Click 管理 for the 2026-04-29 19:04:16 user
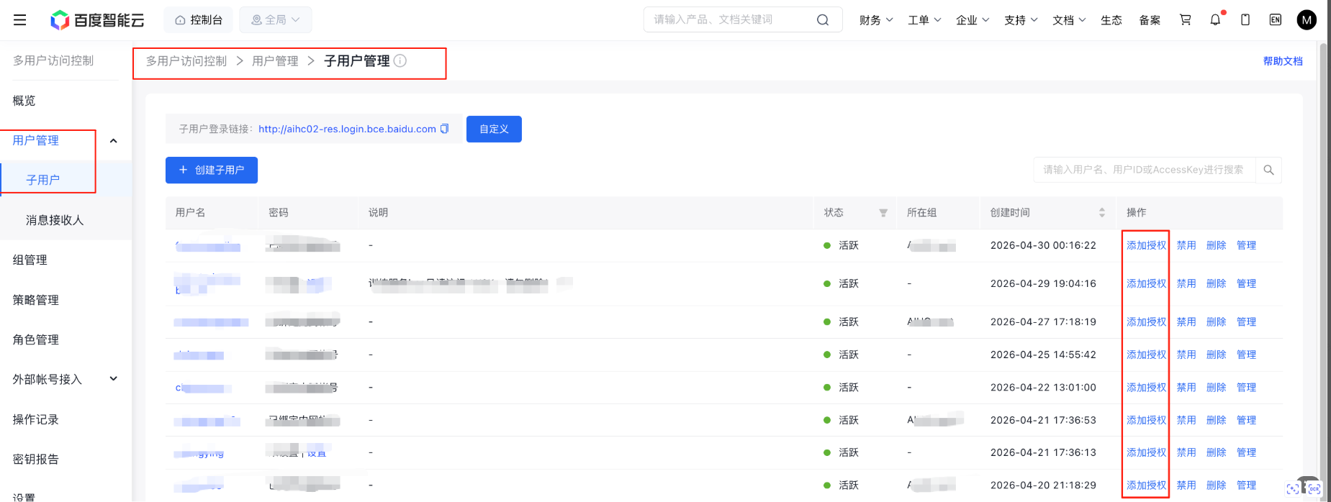The image size is (1331, 502). tap(1246, 283)
